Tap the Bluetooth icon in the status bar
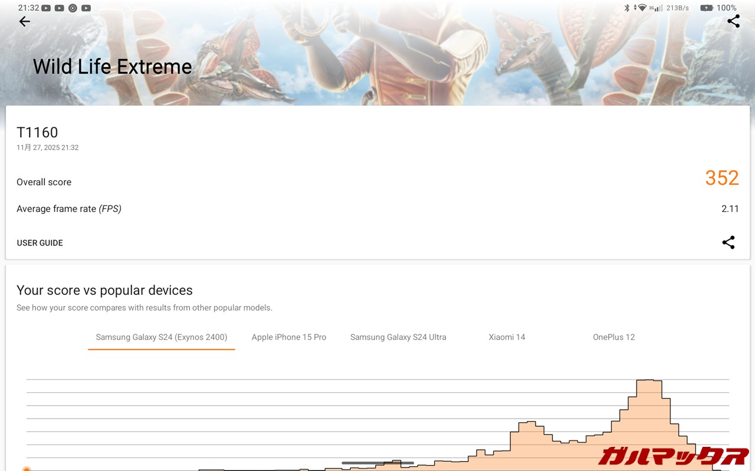This screenshot has height=471, width=755. tap(627, 8)
